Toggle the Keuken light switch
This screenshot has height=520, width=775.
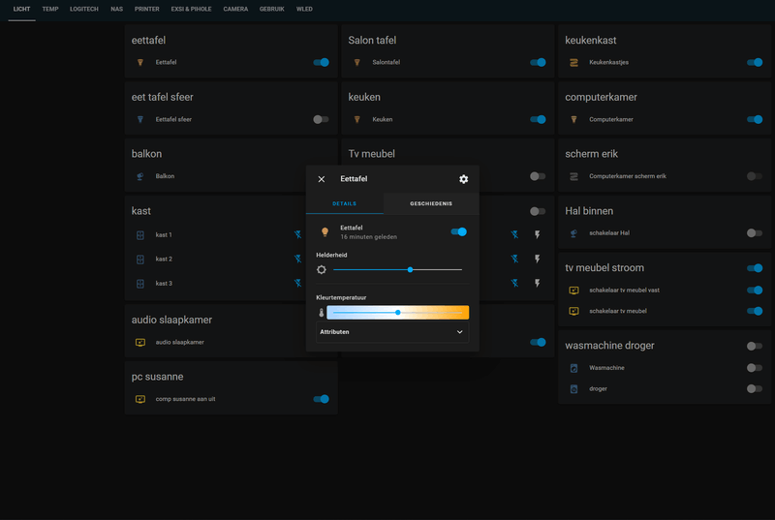[538, 119]
